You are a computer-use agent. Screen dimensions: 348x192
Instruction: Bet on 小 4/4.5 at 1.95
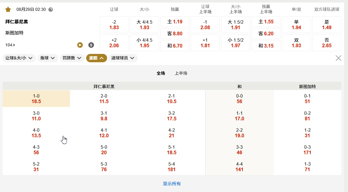[x=144, y=43]
